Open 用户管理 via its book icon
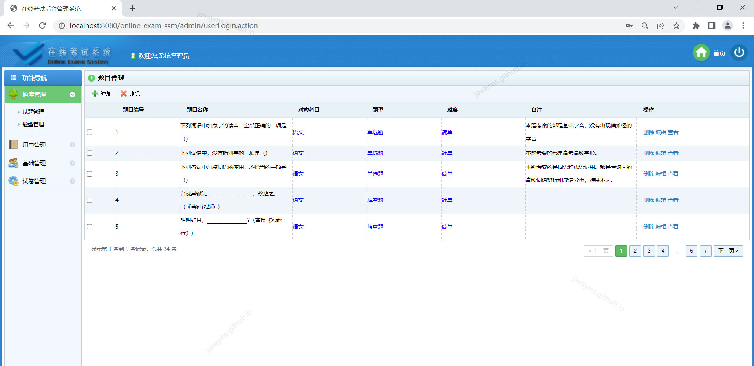The image size is (754, 366). pyautogui.click(x=13, y=144)
